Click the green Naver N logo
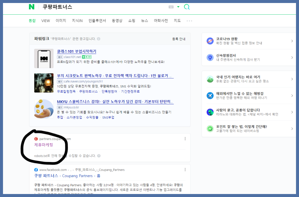299x197 pixels. click(x=32, y=7)
